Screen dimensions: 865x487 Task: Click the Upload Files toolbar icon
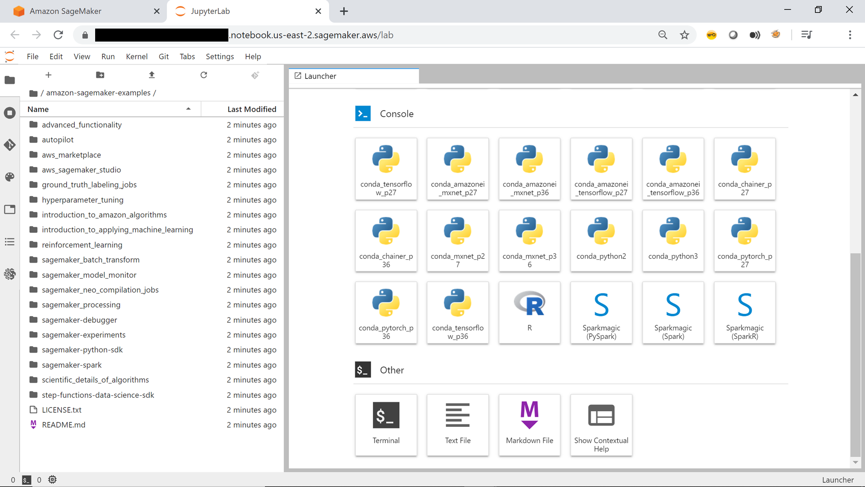[x=152, y=75]
